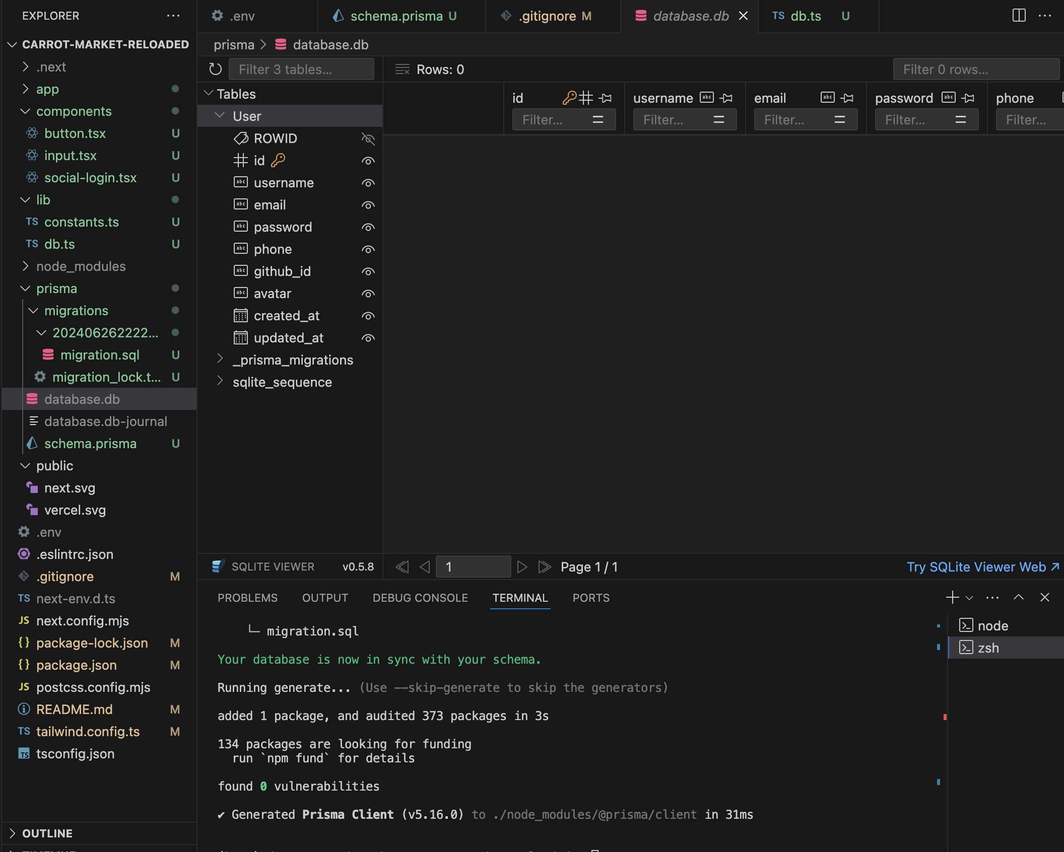Image resolution: width=1064 pixels, height=852 pixels.
Task: Go to last page of rows
Action: [545, 567]
